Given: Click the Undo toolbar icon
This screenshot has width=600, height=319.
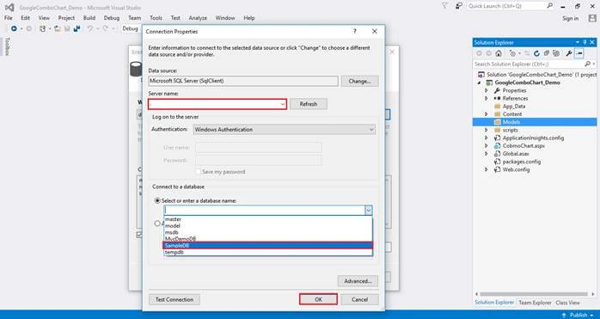Looking at the screenshot, I should pyautogui.click(x=90, y=28).
